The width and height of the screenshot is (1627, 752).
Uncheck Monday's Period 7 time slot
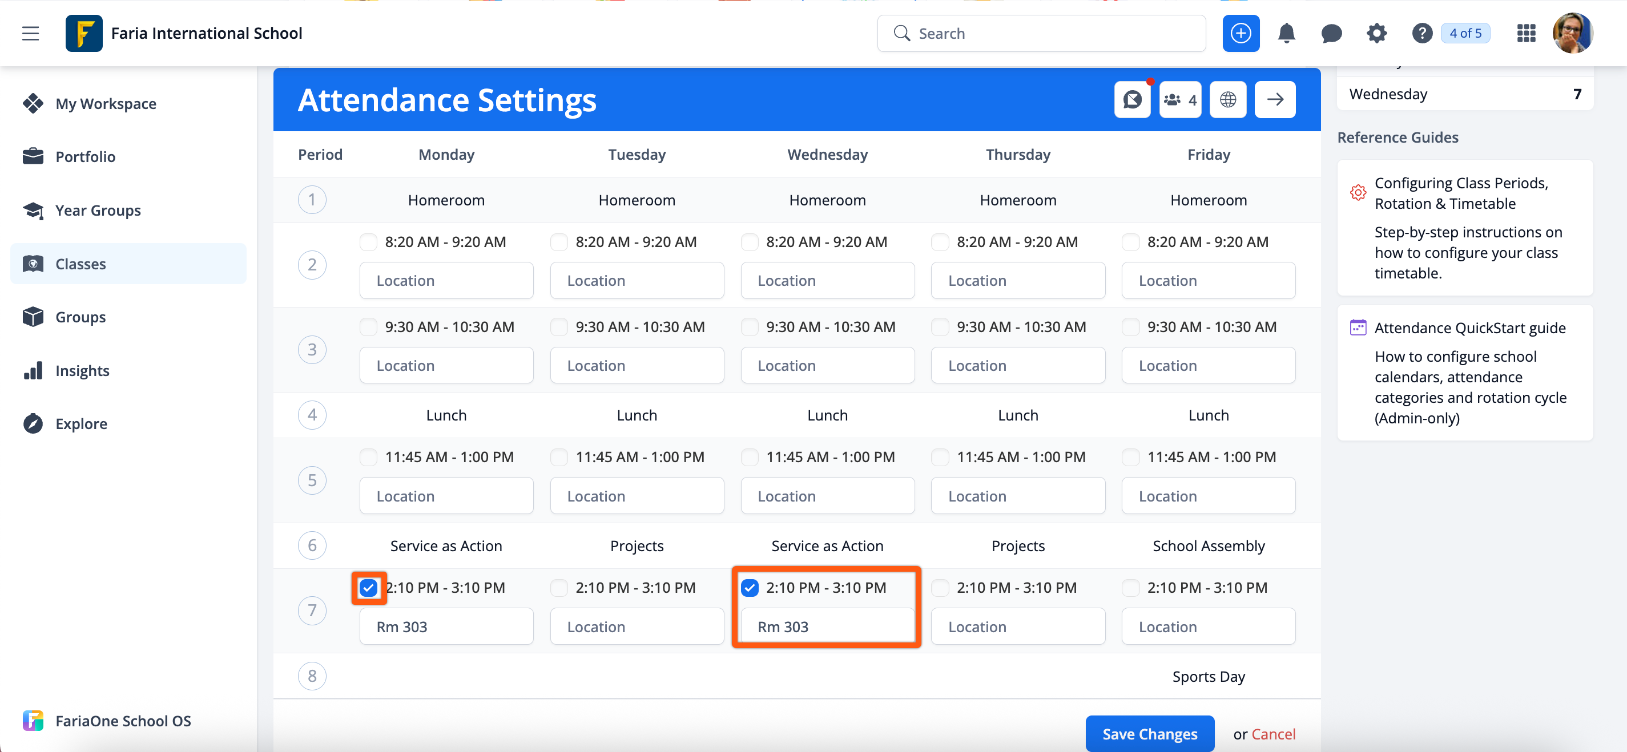(x=369, y=587)
